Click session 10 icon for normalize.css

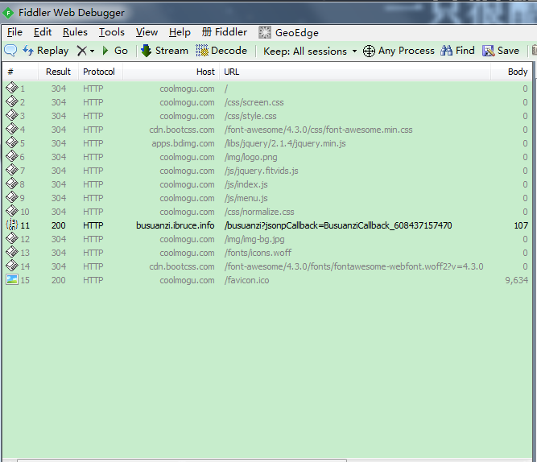[11, 211]
